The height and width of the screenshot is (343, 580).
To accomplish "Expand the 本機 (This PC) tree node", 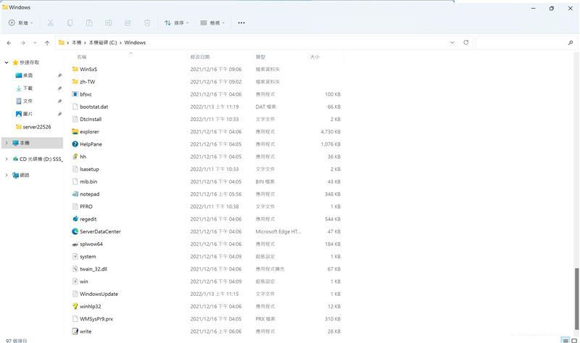I will [7, 143].
